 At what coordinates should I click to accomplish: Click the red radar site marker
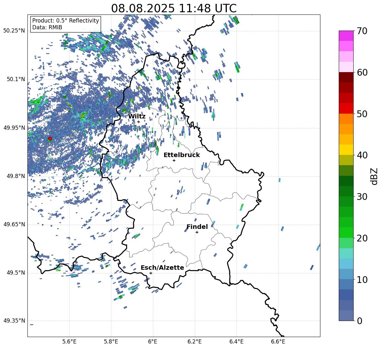pos(50,139)
